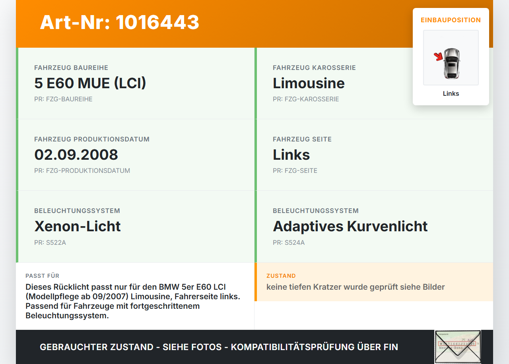Open the Limousine Karosserie entry
509x364 pixels.
tap(309, 83)
